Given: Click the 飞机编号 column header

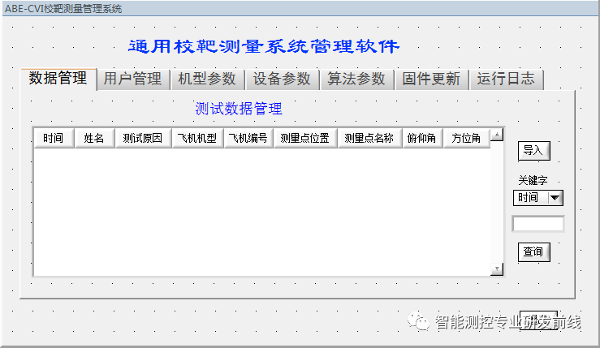Looking at the screenshot, I should (248, 138).
